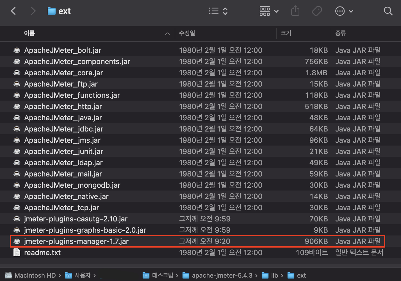Select file name readme.txt
Viewport: 401px width, 281px height.
click(42, 253)
